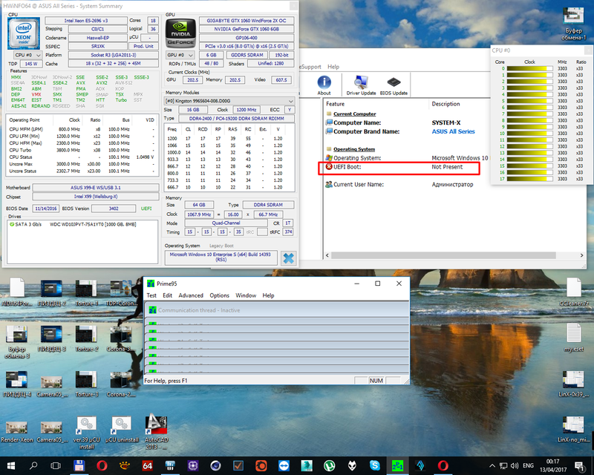Click the Communication thread - Inactive title bar

tap(276, 310)
